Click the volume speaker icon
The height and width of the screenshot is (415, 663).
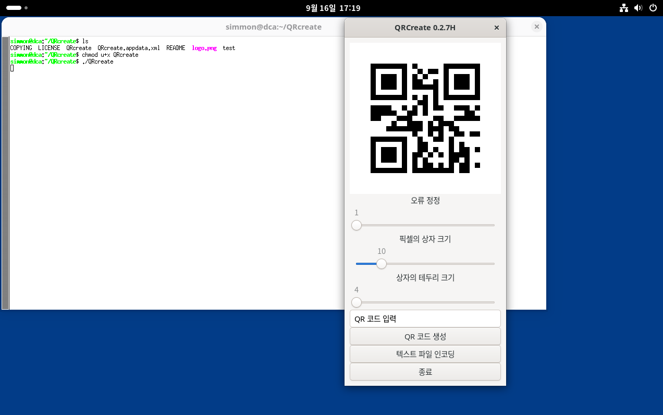(x=638, y=8)
